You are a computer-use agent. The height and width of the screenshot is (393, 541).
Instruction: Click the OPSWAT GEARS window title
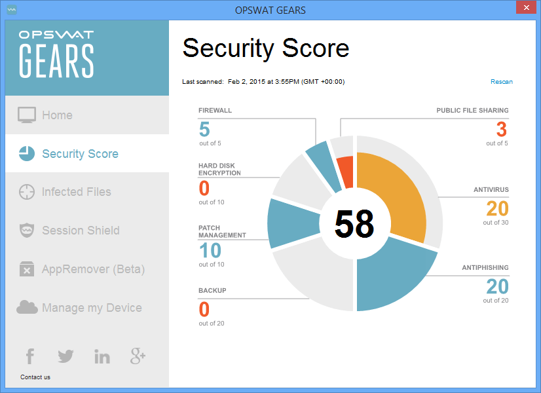(x=270, y=10)
